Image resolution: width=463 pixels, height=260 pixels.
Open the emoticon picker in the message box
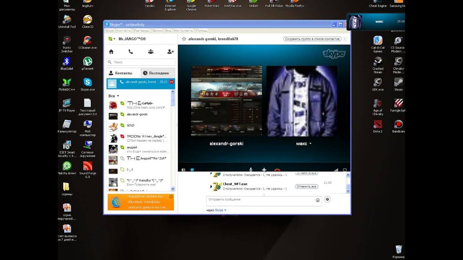(318, 200)
